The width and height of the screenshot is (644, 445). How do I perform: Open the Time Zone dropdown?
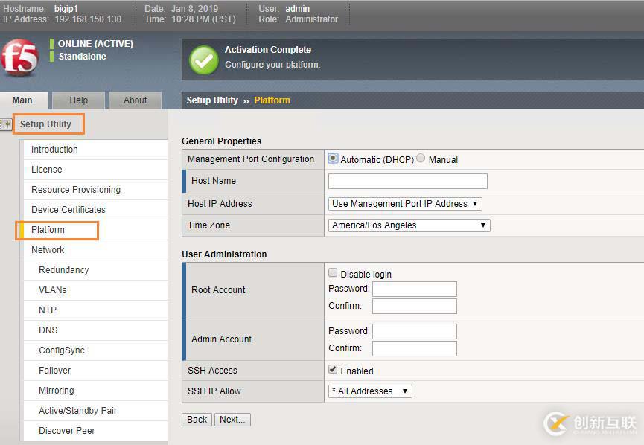(409, 225)
